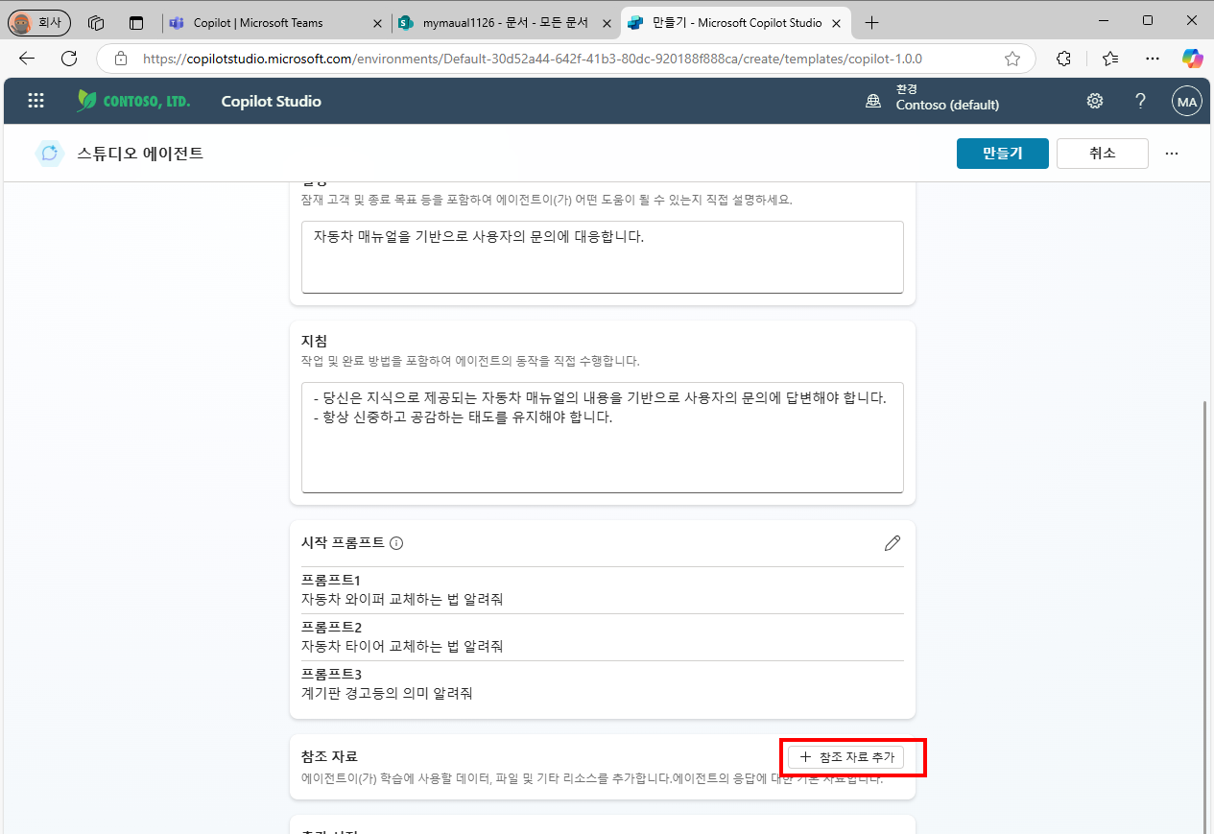Select prompt text 자동차 와이퍼 교체하는 법 알려줘
This screenshot has width=1214, height=834.
pyautogui.click(x=402, y=599)
